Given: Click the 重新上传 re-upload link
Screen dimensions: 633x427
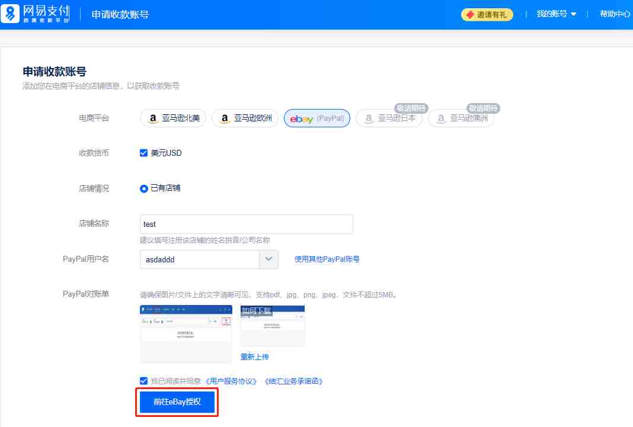Looking at the screenshot, I should (255, 357).
